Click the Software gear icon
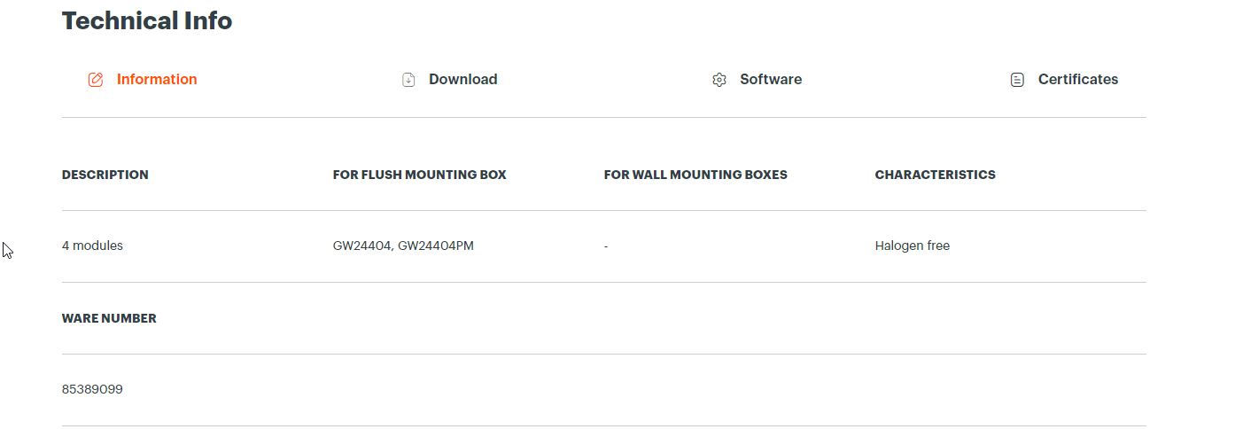This screenshot has width=1235, height=429. (x=719, y=80)
